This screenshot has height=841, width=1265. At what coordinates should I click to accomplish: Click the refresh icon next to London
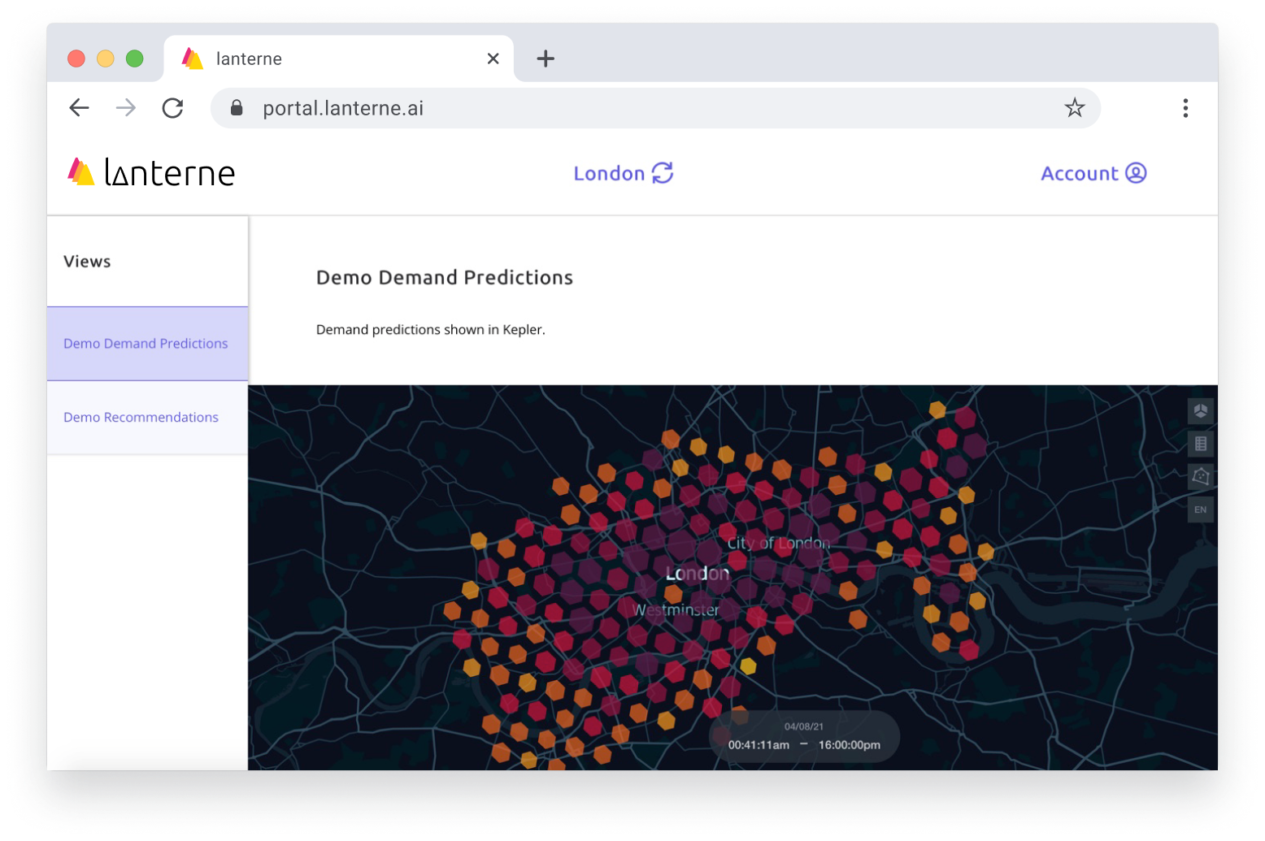664,172
